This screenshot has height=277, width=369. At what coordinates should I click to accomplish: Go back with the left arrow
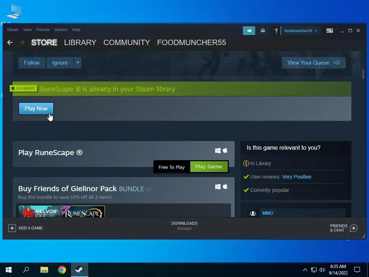tap(10, 43)
